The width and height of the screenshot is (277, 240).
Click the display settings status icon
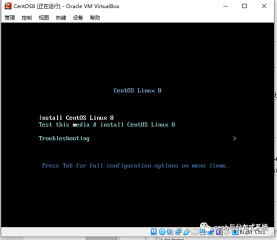click(x=202, y=231)
